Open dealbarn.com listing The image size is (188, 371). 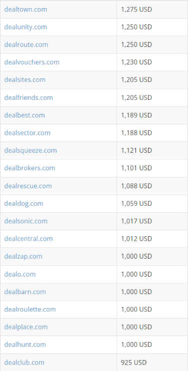click(25, 292)
